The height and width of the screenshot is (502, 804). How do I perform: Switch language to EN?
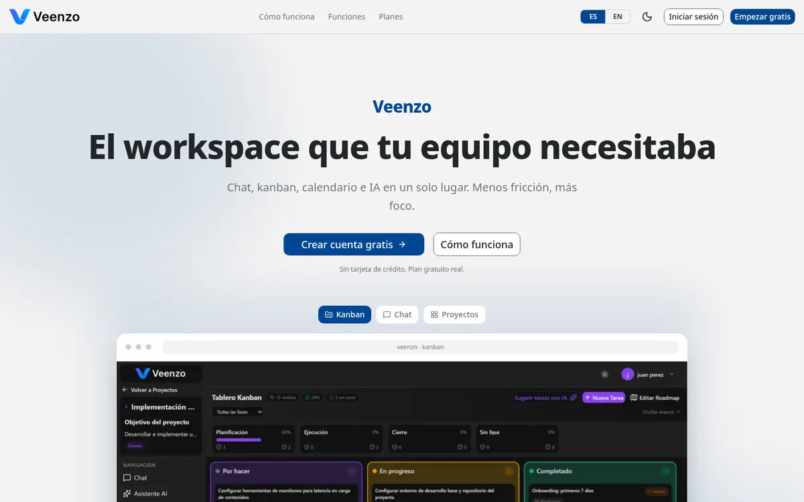pos(618,17)
